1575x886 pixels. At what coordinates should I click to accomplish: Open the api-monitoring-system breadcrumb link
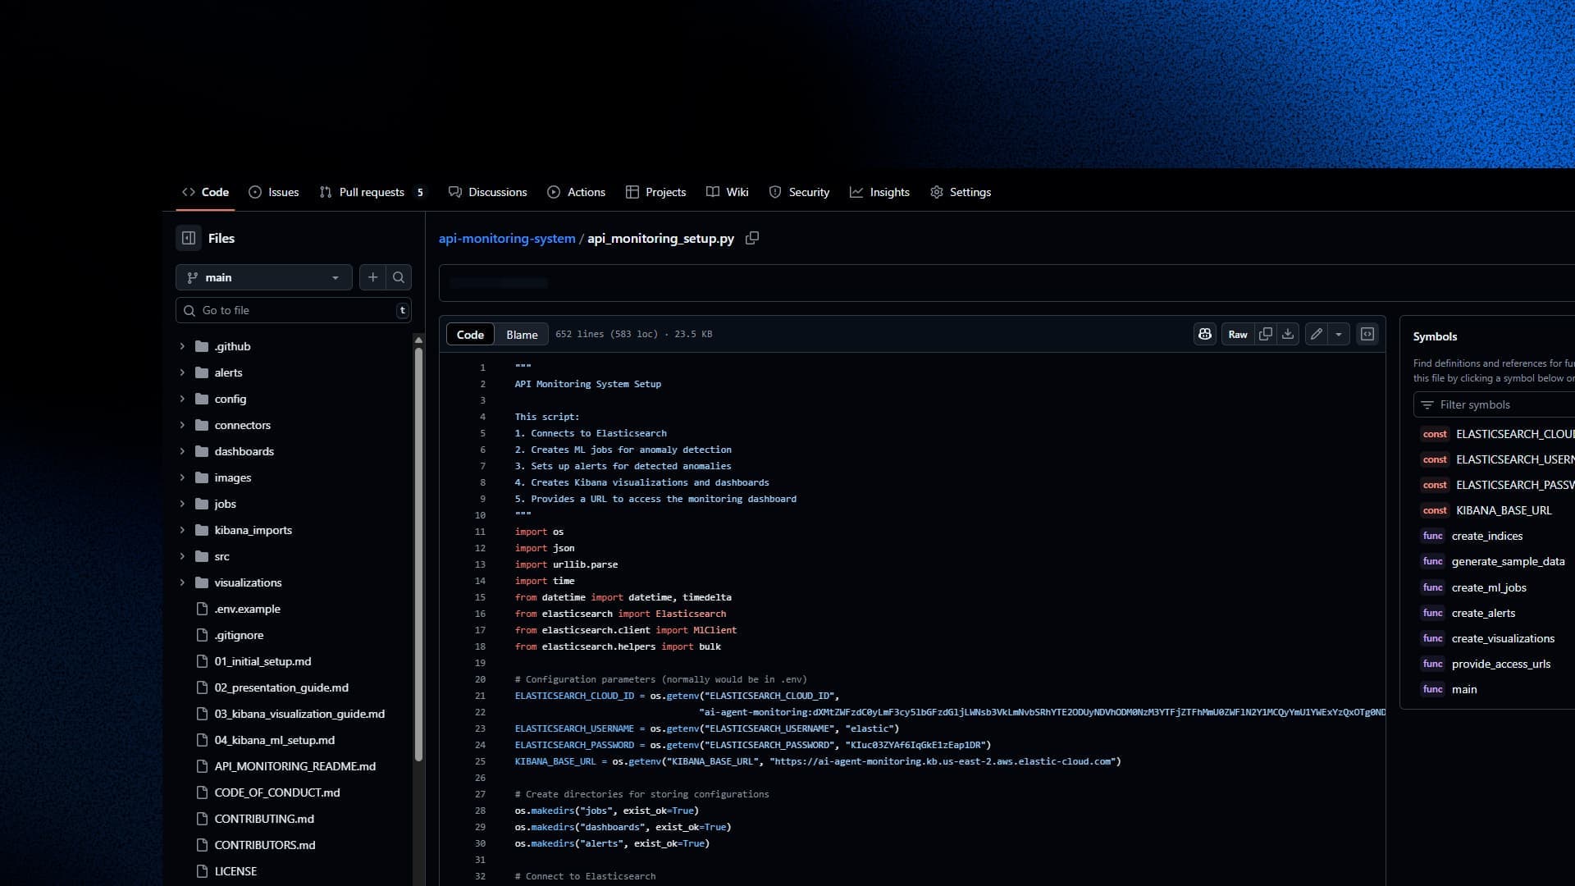pyautogui.click(x=506, y=238)
